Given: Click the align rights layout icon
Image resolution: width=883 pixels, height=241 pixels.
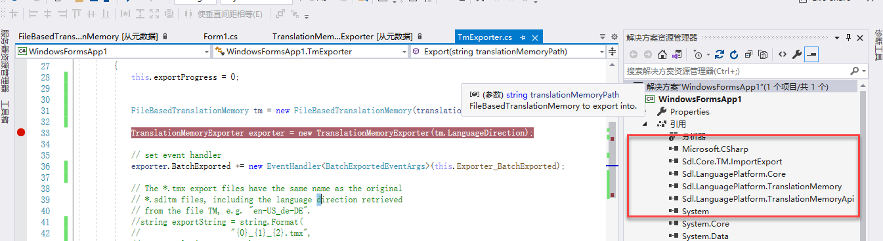Looking at the screenshot, I should (62, 14).
